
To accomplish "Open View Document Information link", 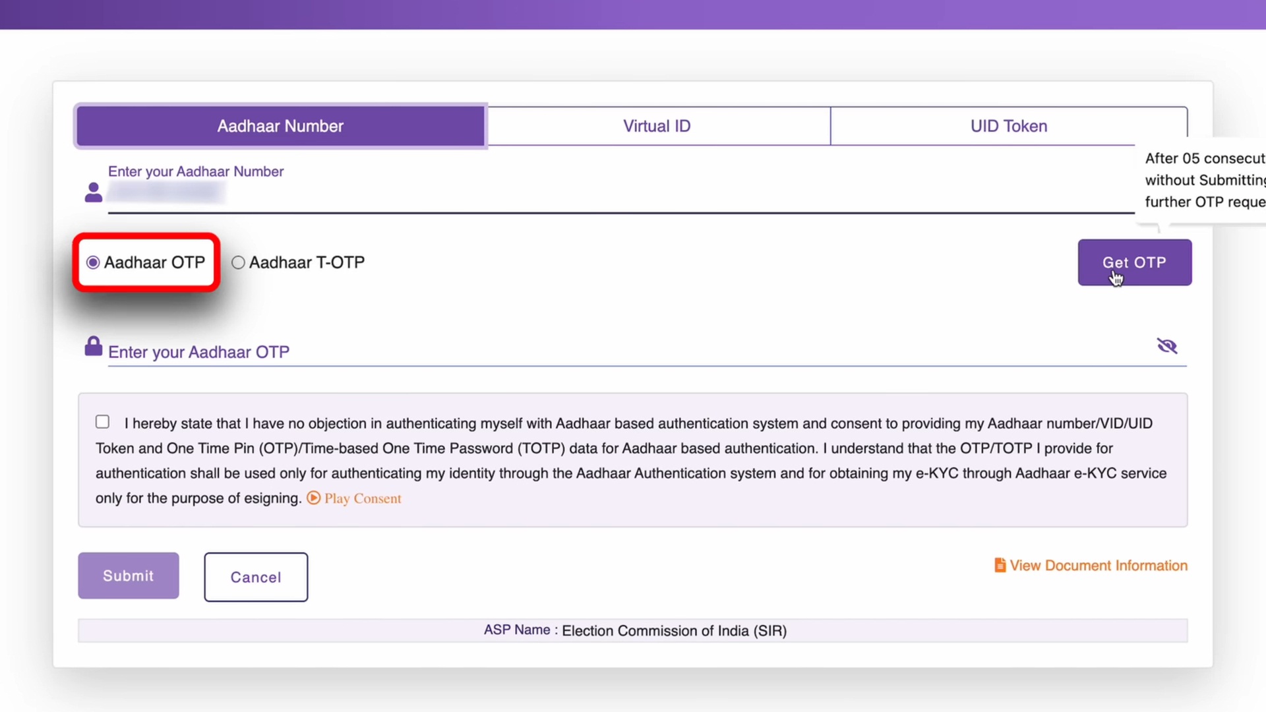I will 1099,566.
